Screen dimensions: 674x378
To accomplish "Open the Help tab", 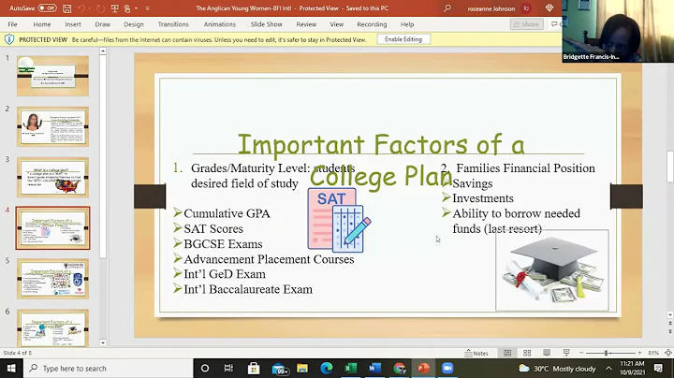I will (407, 24).
